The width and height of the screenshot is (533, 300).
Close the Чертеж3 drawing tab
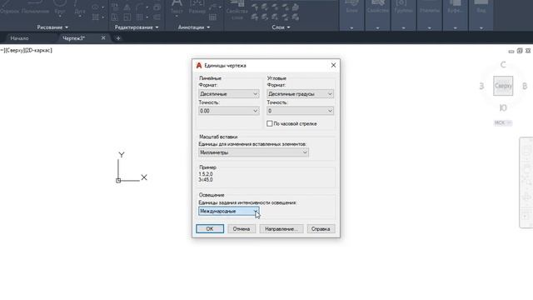[103, 38]
